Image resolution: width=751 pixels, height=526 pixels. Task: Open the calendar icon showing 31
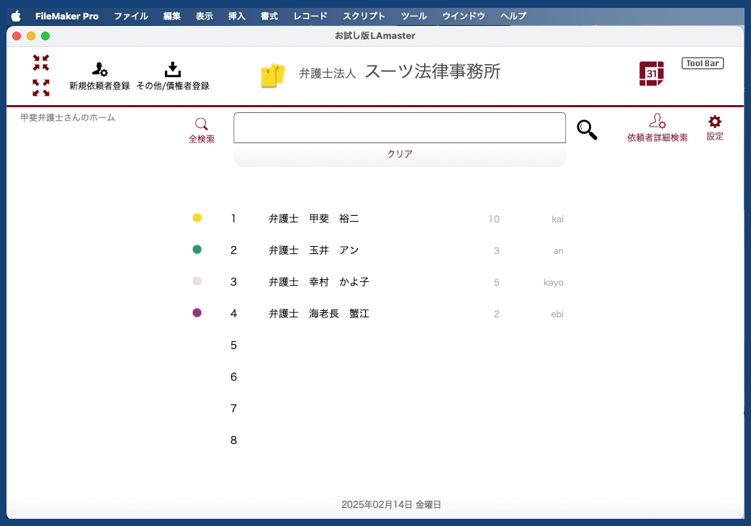(x=651, y=73)
